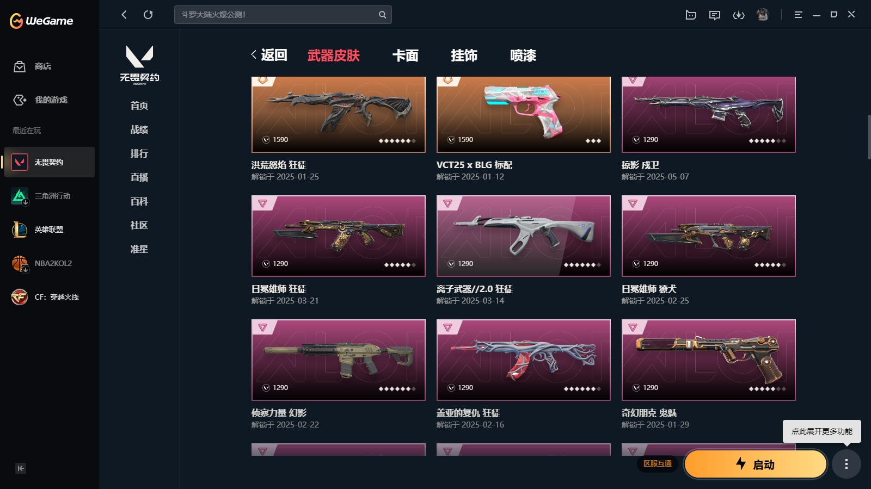871x489 pixels.
Task: Open 战绩 in Valorant navigation menu
Action: click(x=139, y=129)
